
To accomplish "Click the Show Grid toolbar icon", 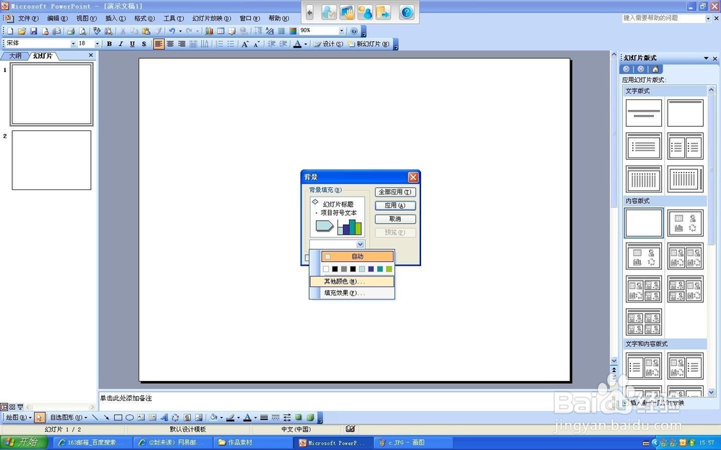I will (x=281, y=31).
